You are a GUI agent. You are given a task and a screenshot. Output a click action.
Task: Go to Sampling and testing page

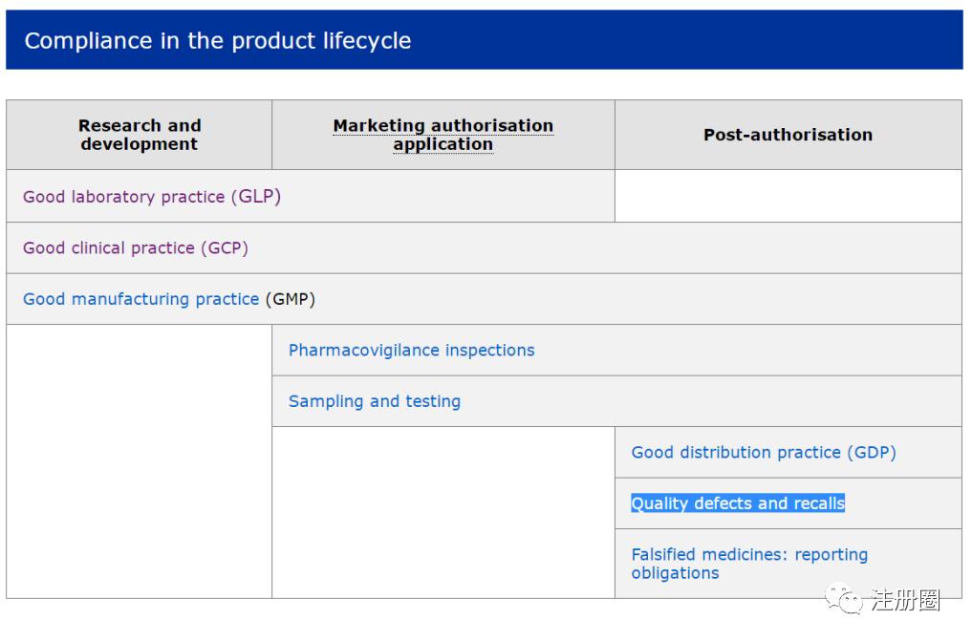pos(374,401)
